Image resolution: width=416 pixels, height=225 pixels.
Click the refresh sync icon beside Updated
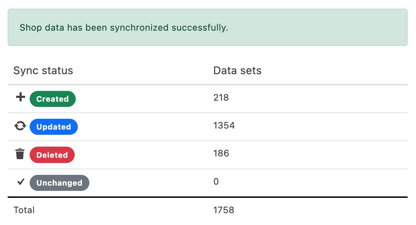click(20, 126)
